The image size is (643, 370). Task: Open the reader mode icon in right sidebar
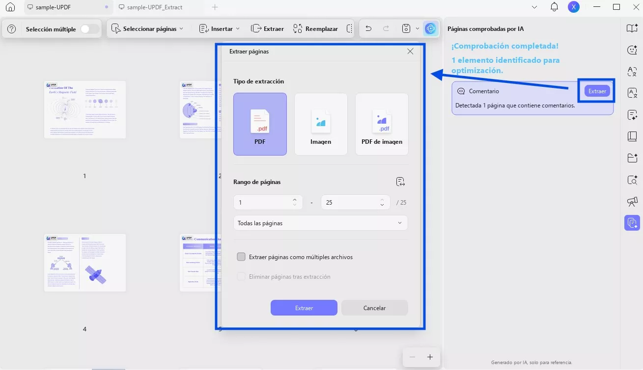point(632,28)
